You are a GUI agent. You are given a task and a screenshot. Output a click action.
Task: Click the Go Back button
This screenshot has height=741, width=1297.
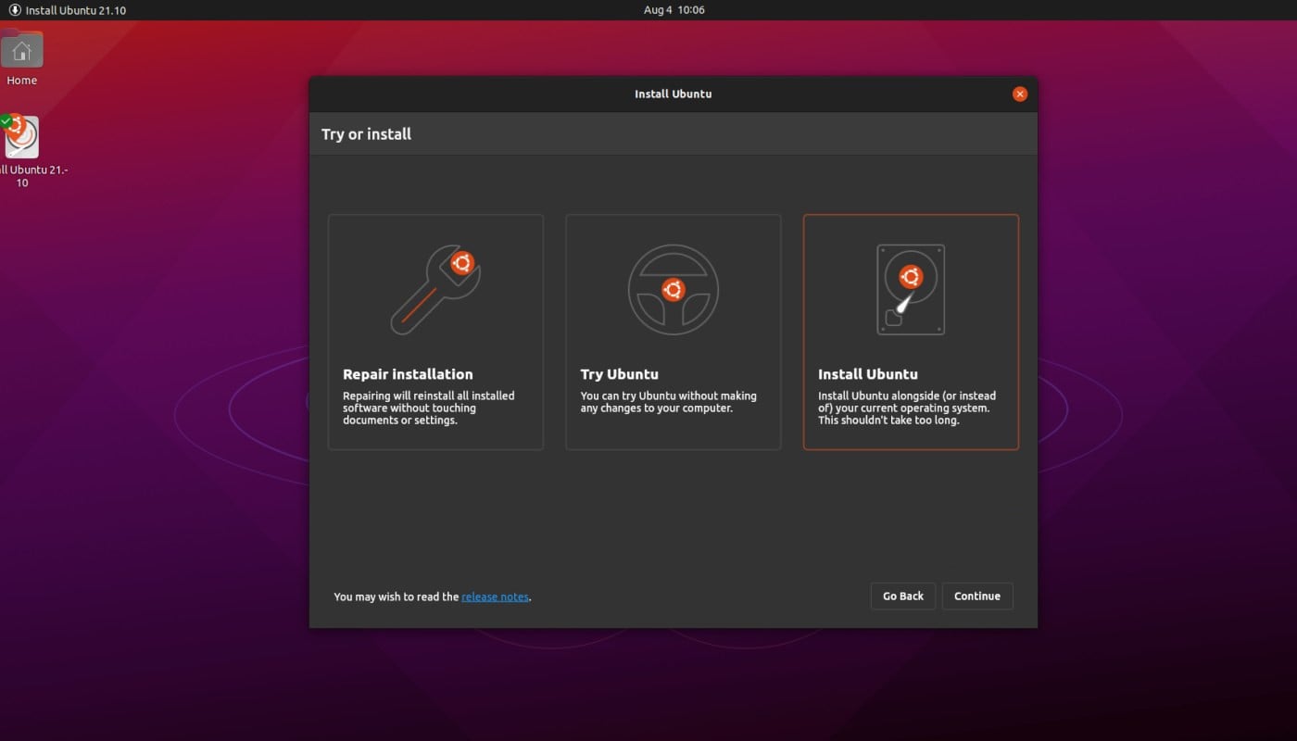pyautogui.click(x=903, y=597)
